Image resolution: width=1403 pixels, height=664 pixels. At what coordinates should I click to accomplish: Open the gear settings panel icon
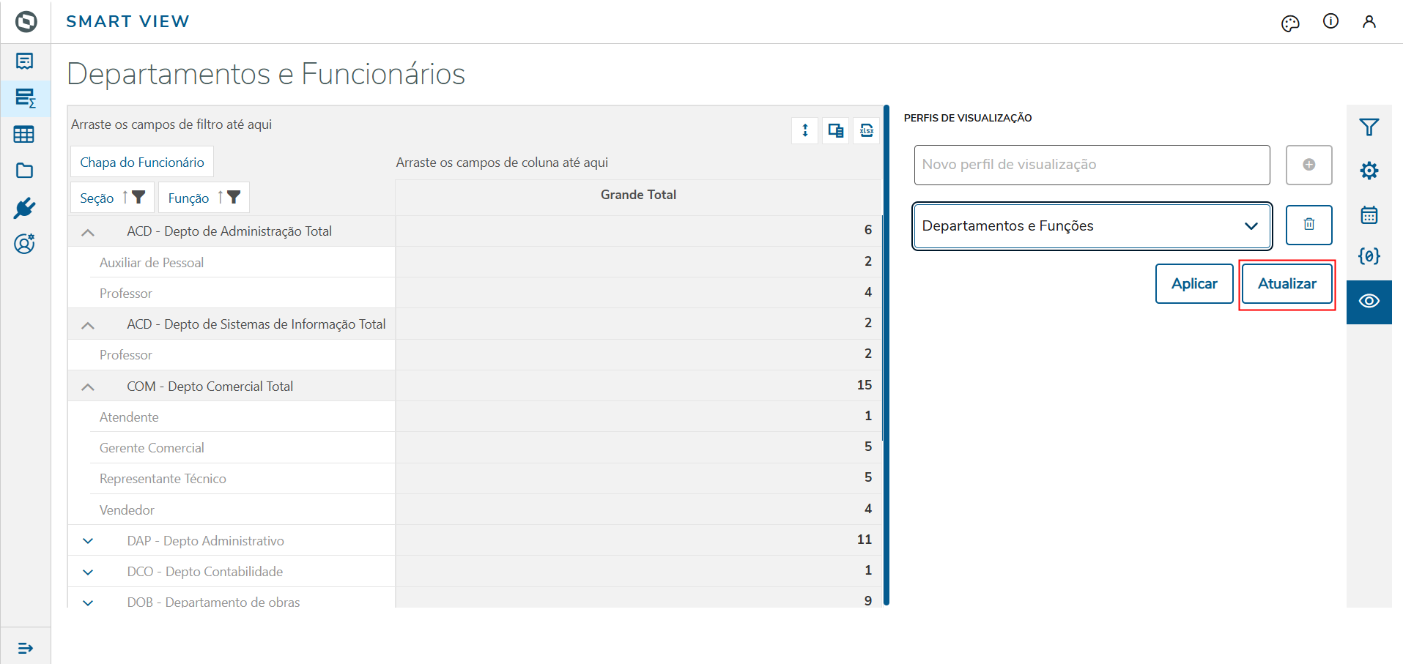[x=1369, y=171]
